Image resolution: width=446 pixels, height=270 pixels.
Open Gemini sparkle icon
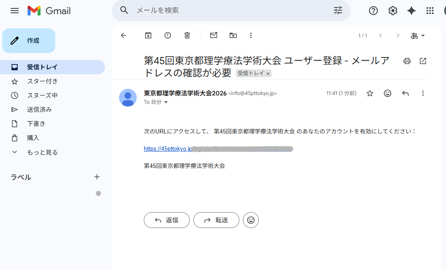411,11
